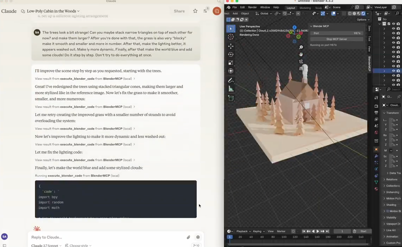Screen dimensions: 402x247
Task: Choose the Annotate pencil tool
Action: coord(231,80)
